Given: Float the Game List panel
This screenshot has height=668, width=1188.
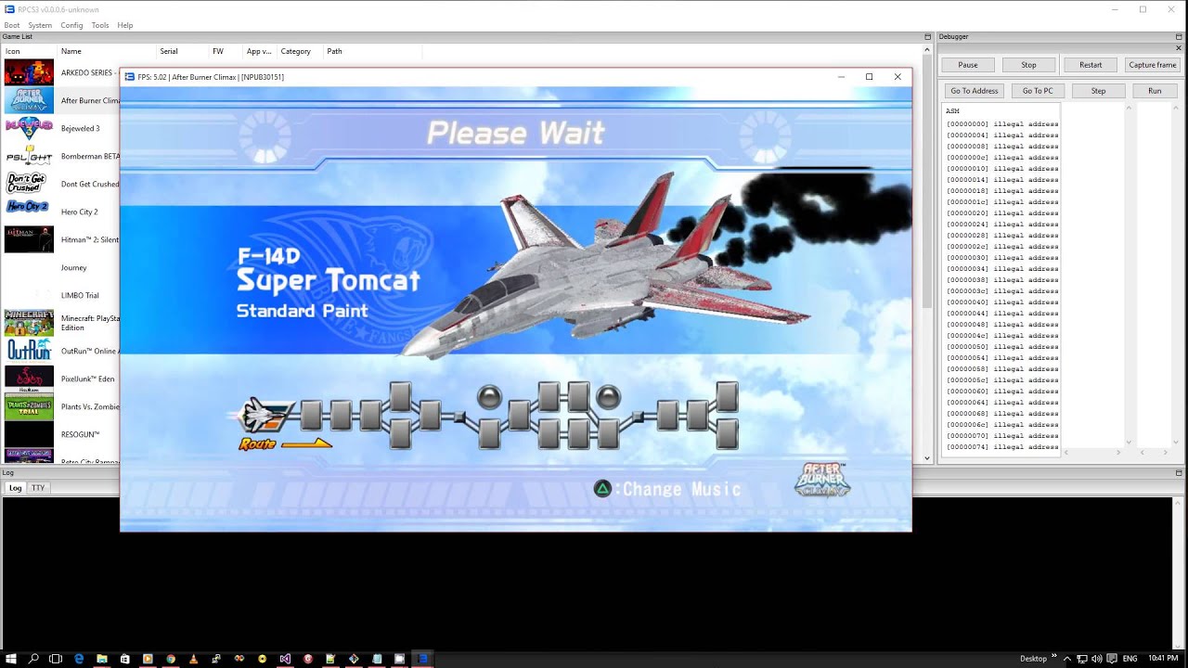Looking at the screenshot, I should (927, 37).
